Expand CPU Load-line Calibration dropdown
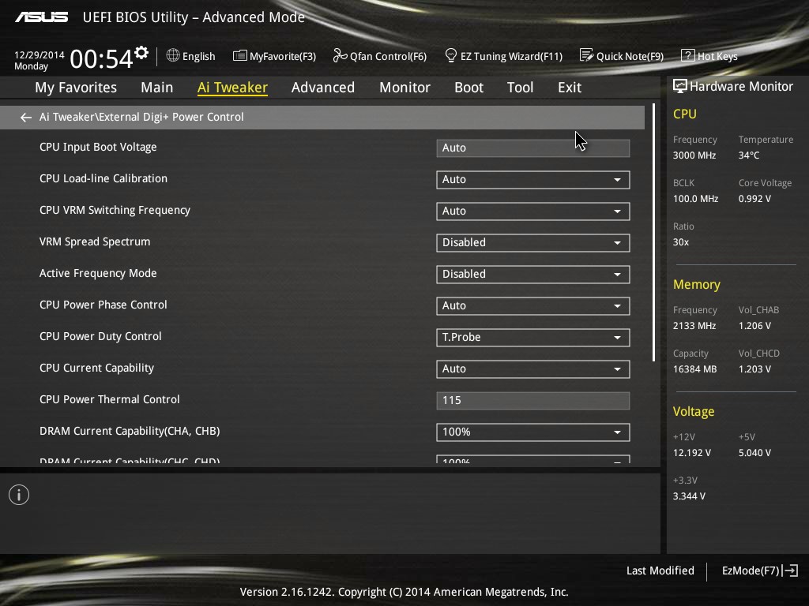This screenshot has width=809, height=606. (x=533, y=179)
